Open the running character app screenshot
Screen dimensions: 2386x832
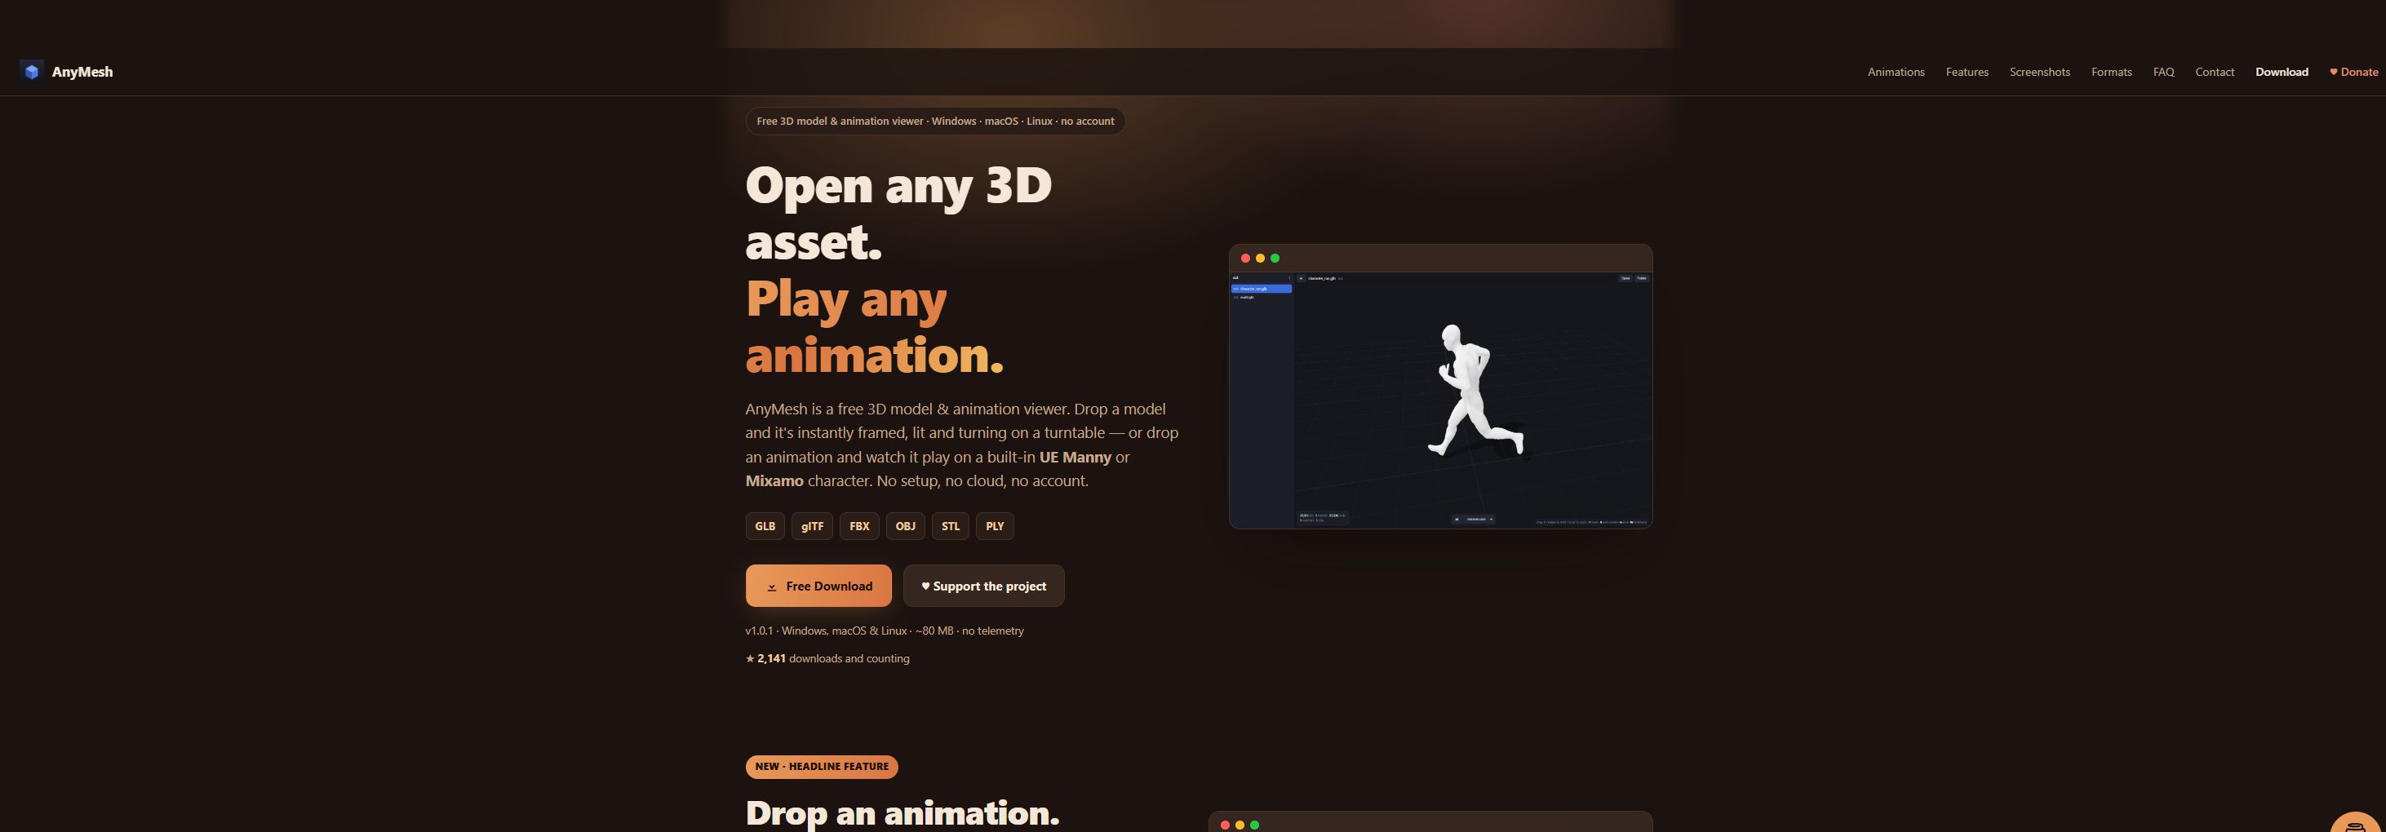pos(1440,387)
